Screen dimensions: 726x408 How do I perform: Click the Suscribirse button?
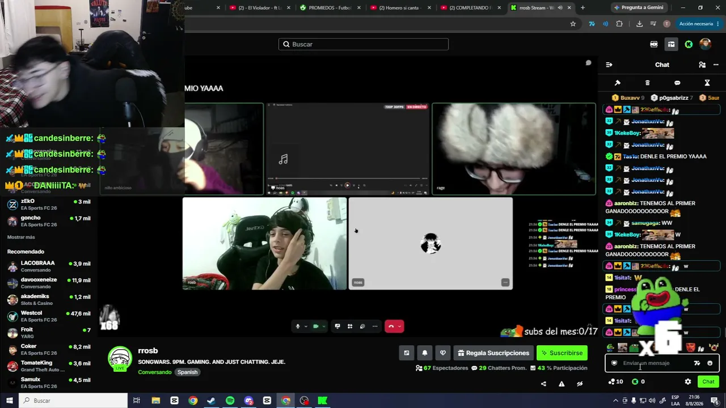[562, 353]
